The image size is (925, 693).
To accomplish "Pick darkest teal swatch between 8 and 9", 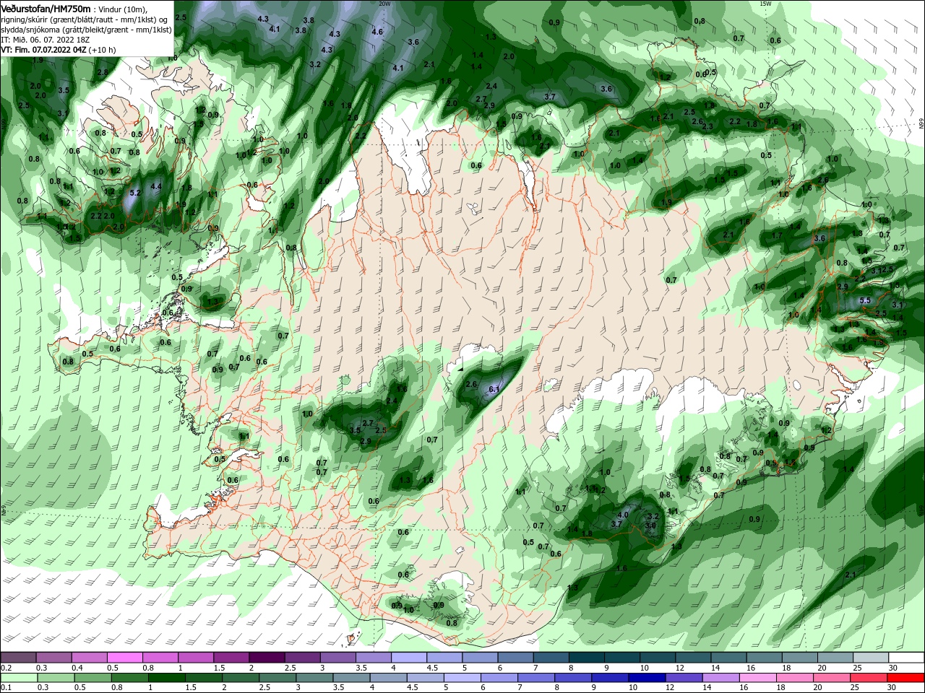I will click(x=587, y=657).
